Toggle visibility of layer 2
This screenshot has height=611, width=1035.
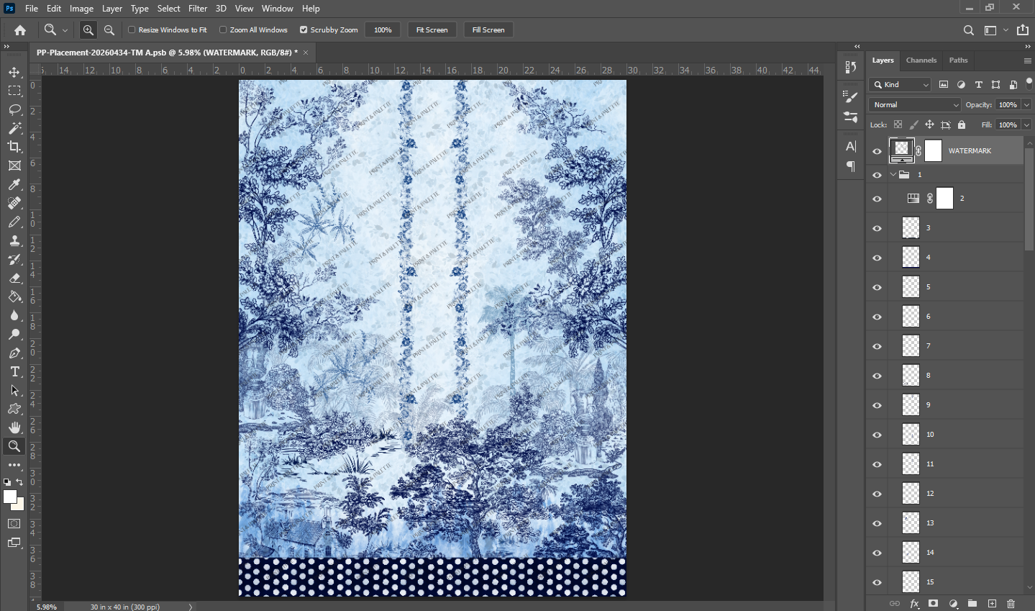[x=877, y=199]
